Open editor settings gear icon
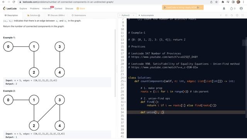The width and height of the screenshot is (247, 139). pyautogui.click(x=237, y=15)
